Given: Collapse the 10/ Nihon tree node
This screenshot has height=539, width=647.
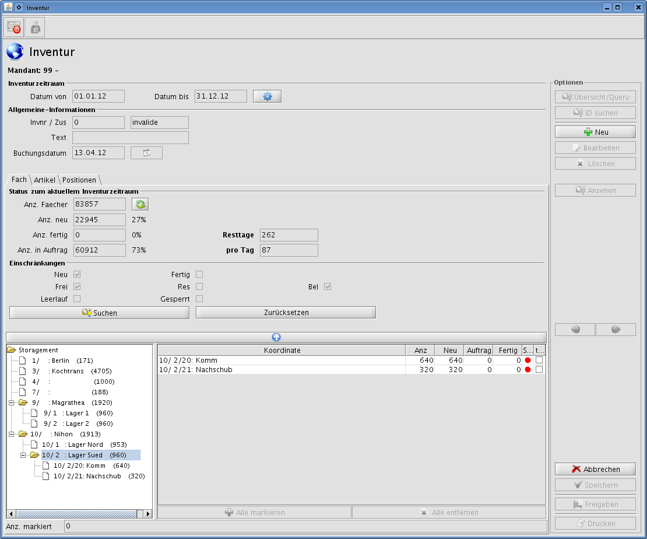Looking at the screenshot, I should (12, 433).
